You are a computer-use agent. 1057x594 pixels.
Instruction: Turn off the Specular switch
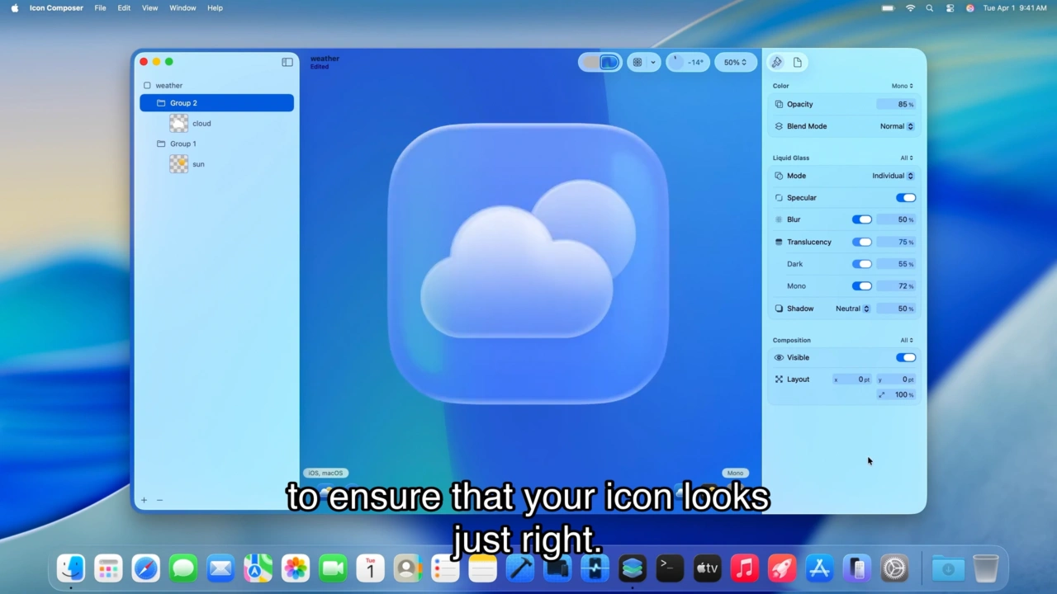(x=906, y=198)
